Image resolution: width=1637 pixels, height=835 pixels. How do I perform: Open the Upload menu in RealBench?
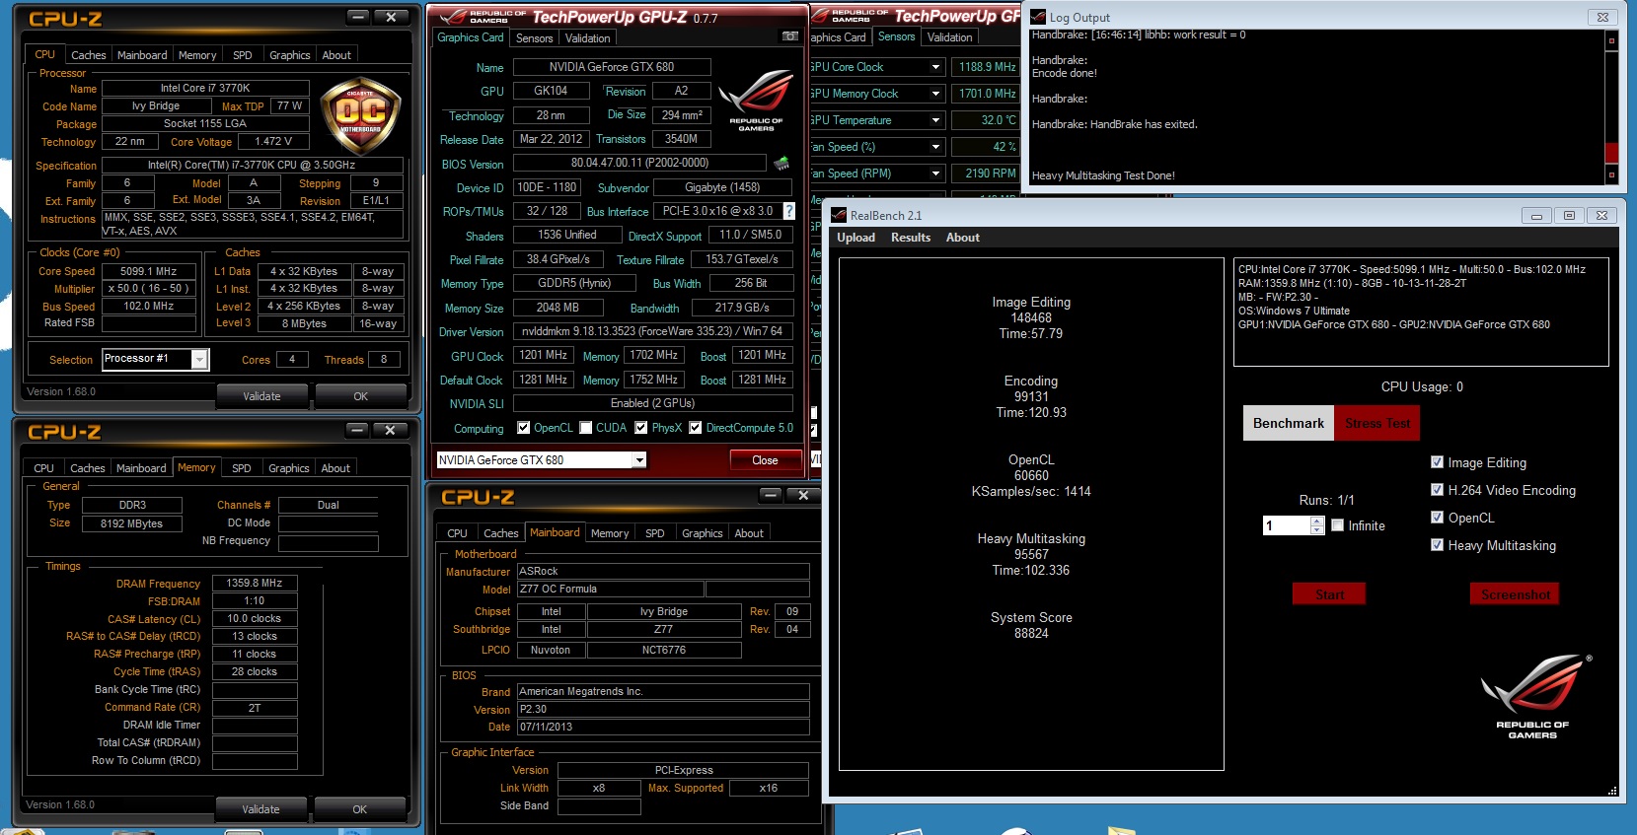[856, 238]
